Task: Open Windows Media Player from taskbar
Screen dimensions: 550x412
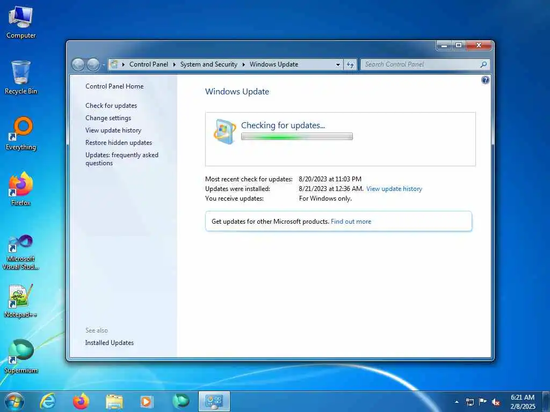Action: tap(147, 401)
